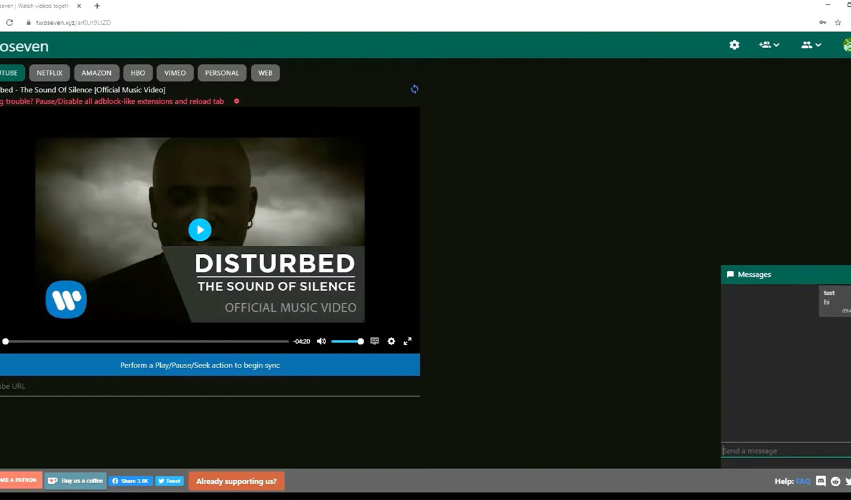Toggle video captions button
This screenshot has width=851, height=500.
coord(375,341)
